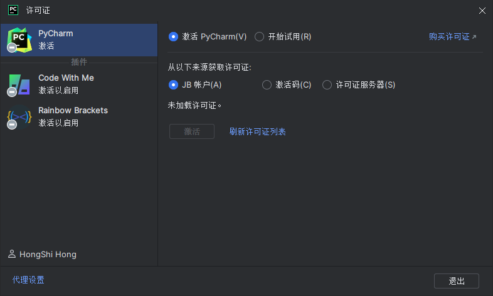Viewport: 493px width, 296px height.
Task: Open 代理设置 proxy settings link
Action: [28, 280]
